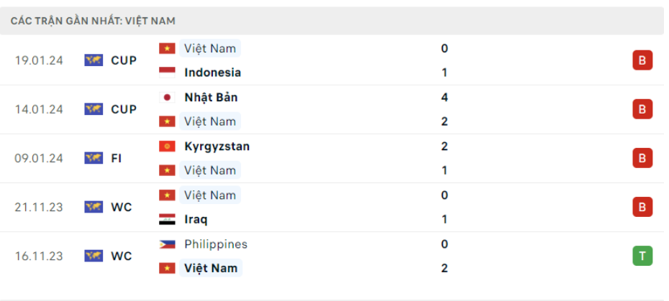Click the Vietnam flag in the 19.01.24 match
Viewport: 669px width, 301px height.
[167, 49]
